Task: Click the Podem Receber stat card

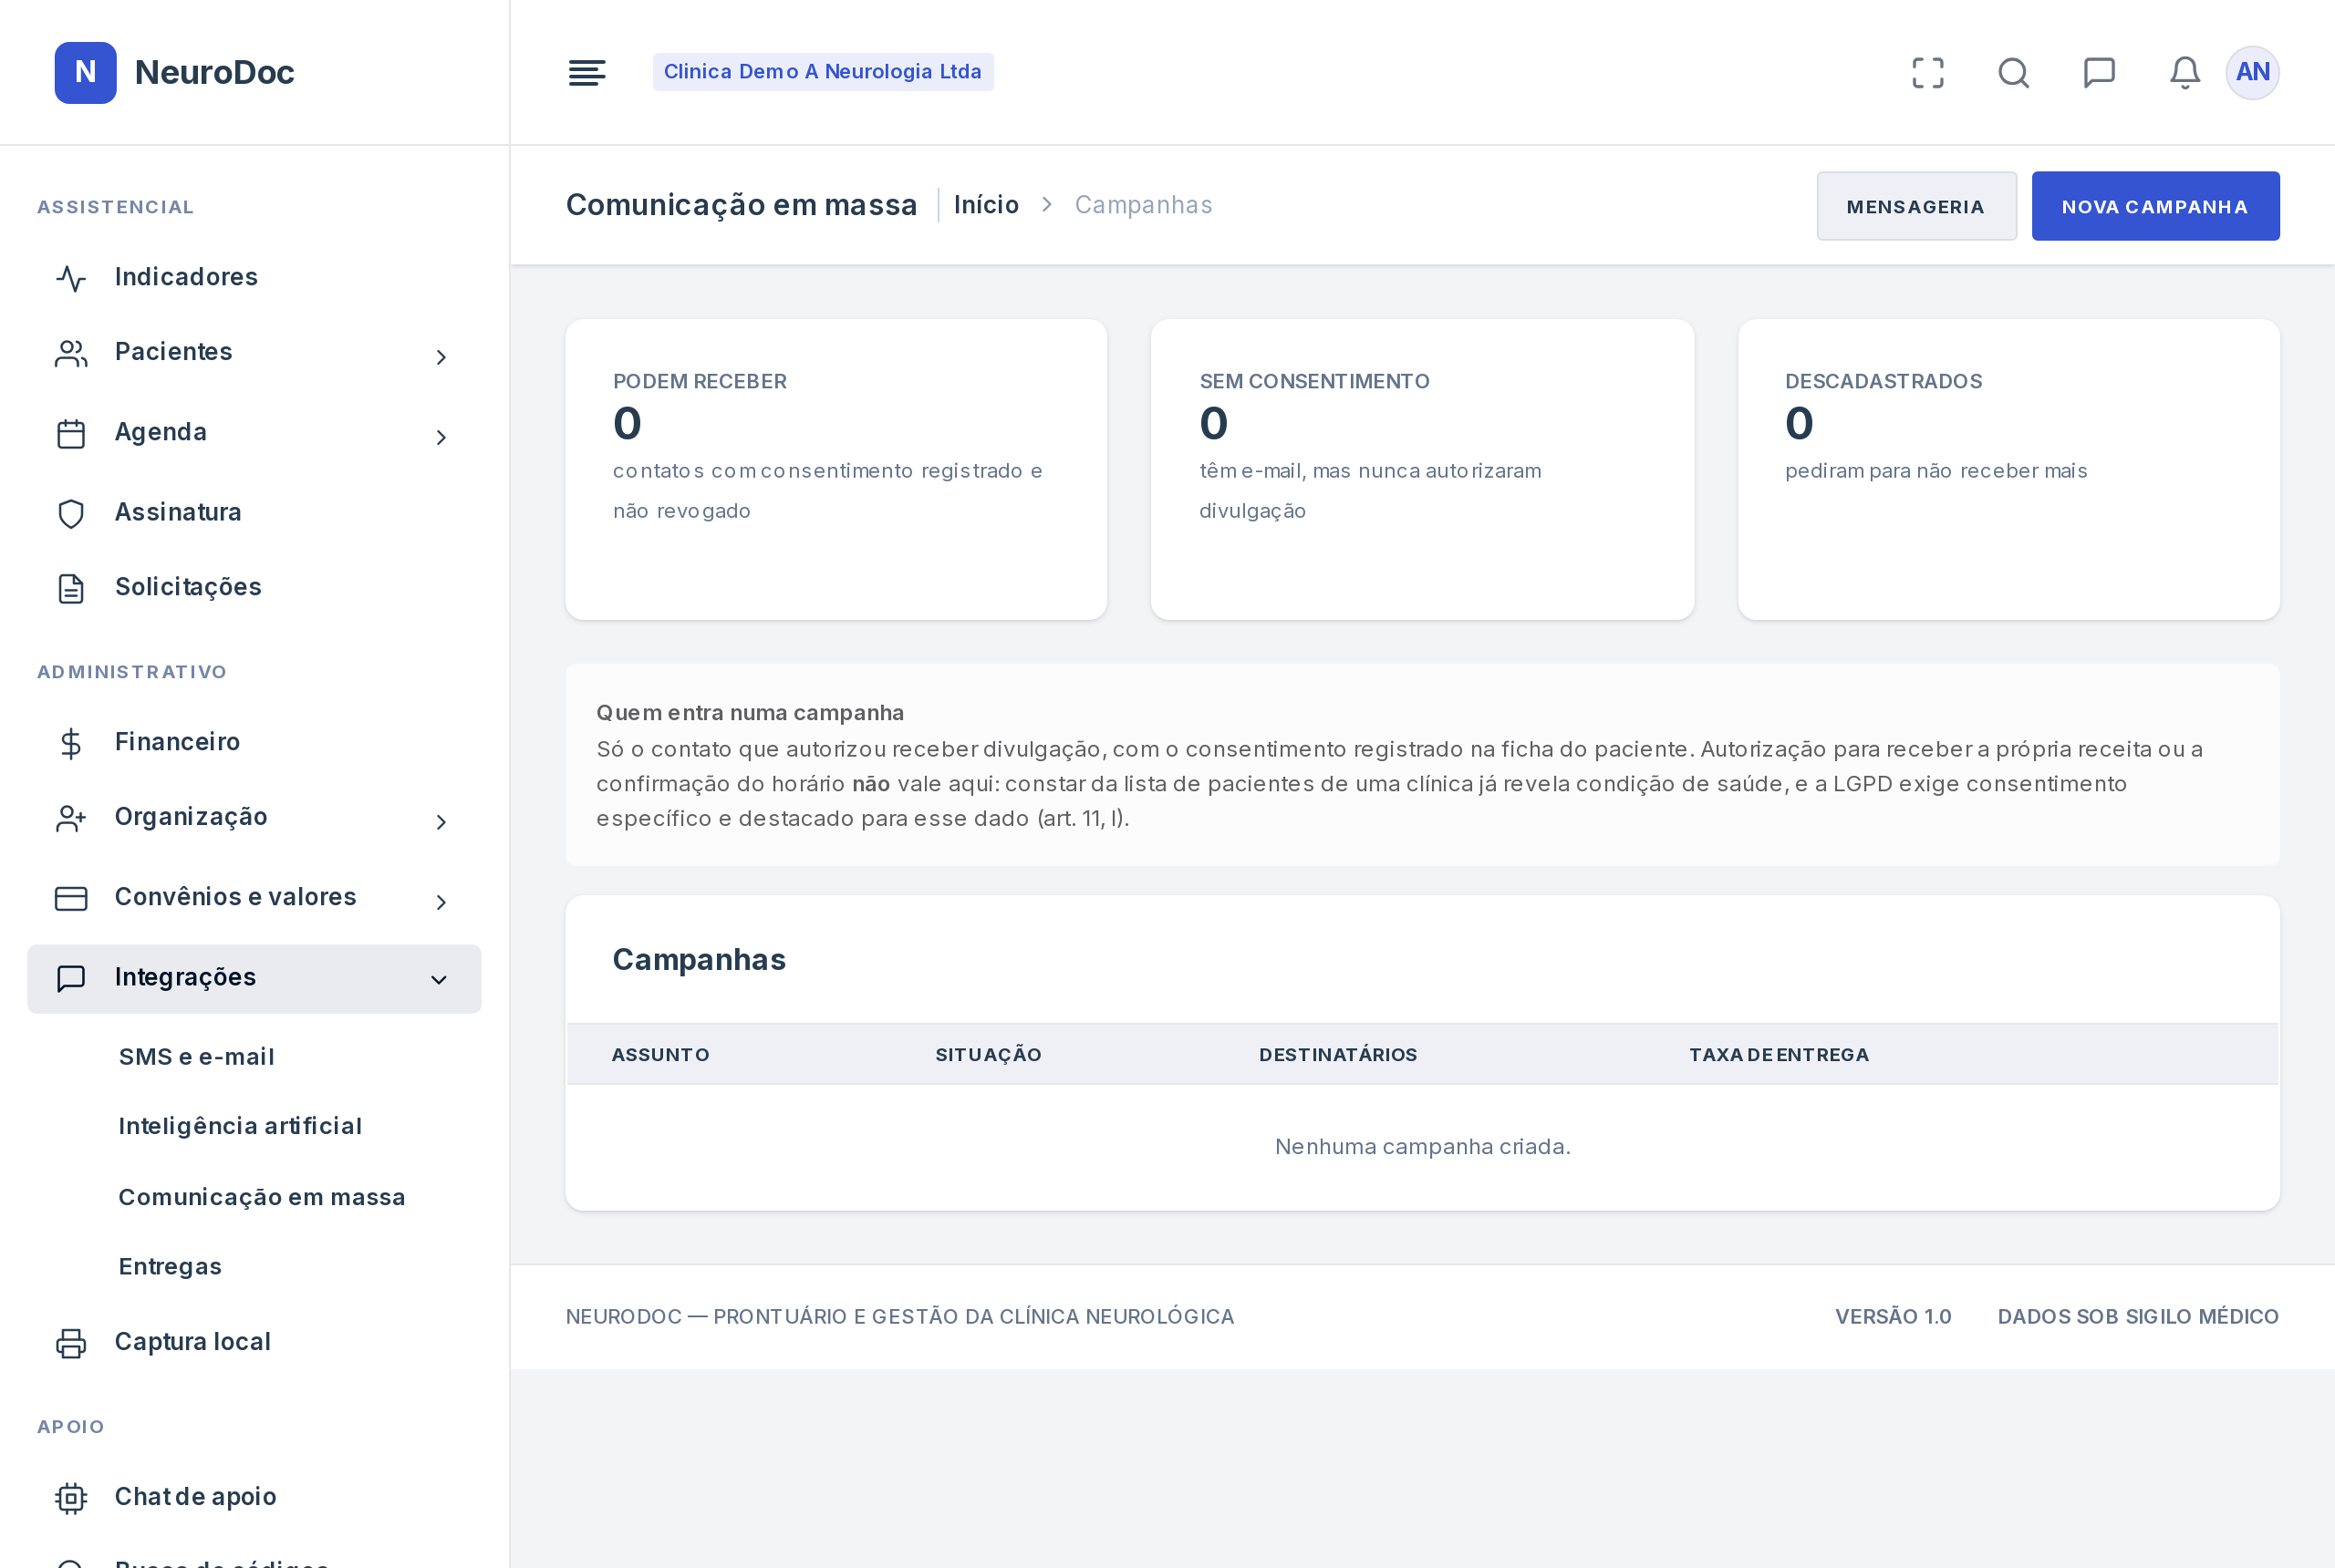Action: click(x=835, y=469)
